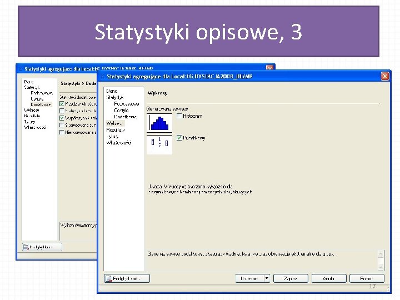Open Dodatkowe in the front window tree
400x300 pixels.
coord(126,117)
